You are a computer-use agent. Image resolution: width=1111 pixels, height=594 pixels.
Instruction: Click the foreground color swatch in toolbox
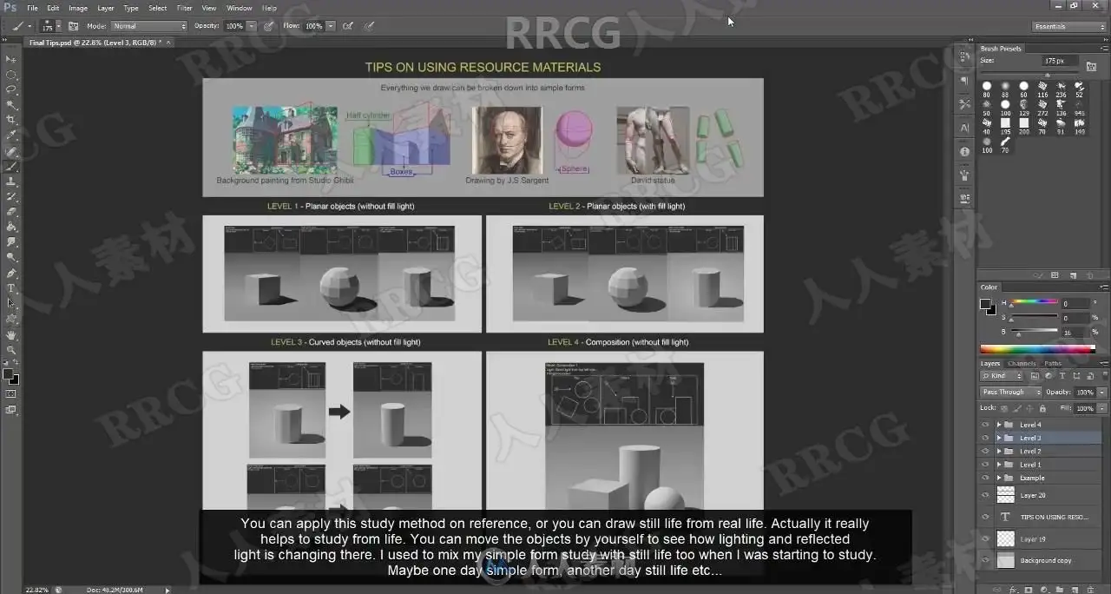(8, 374)
